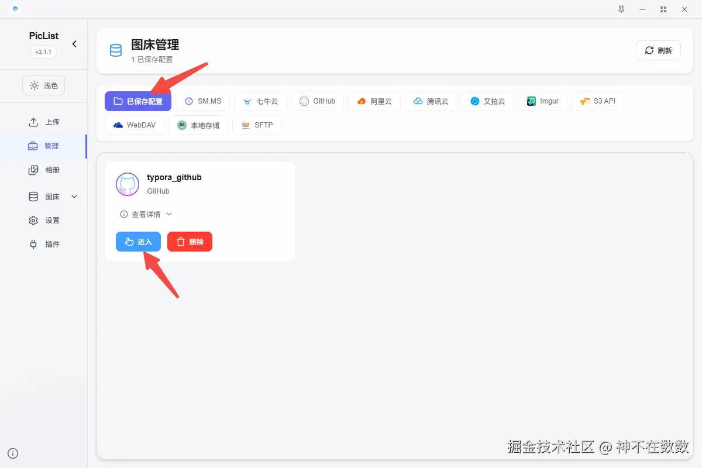Switch to the WebDAV tab
702x468 pixels.
135,125
